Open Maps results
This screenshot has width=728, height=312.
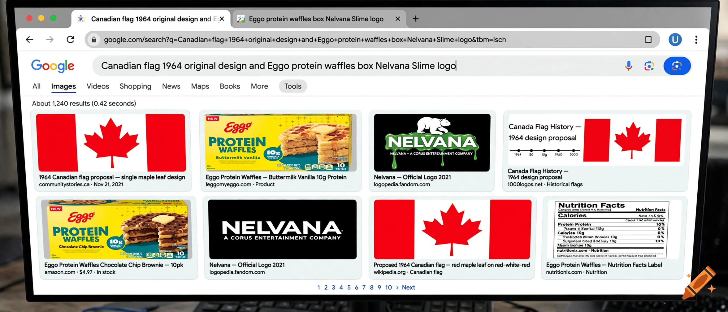pyautogui.click(x=200, y=86)
